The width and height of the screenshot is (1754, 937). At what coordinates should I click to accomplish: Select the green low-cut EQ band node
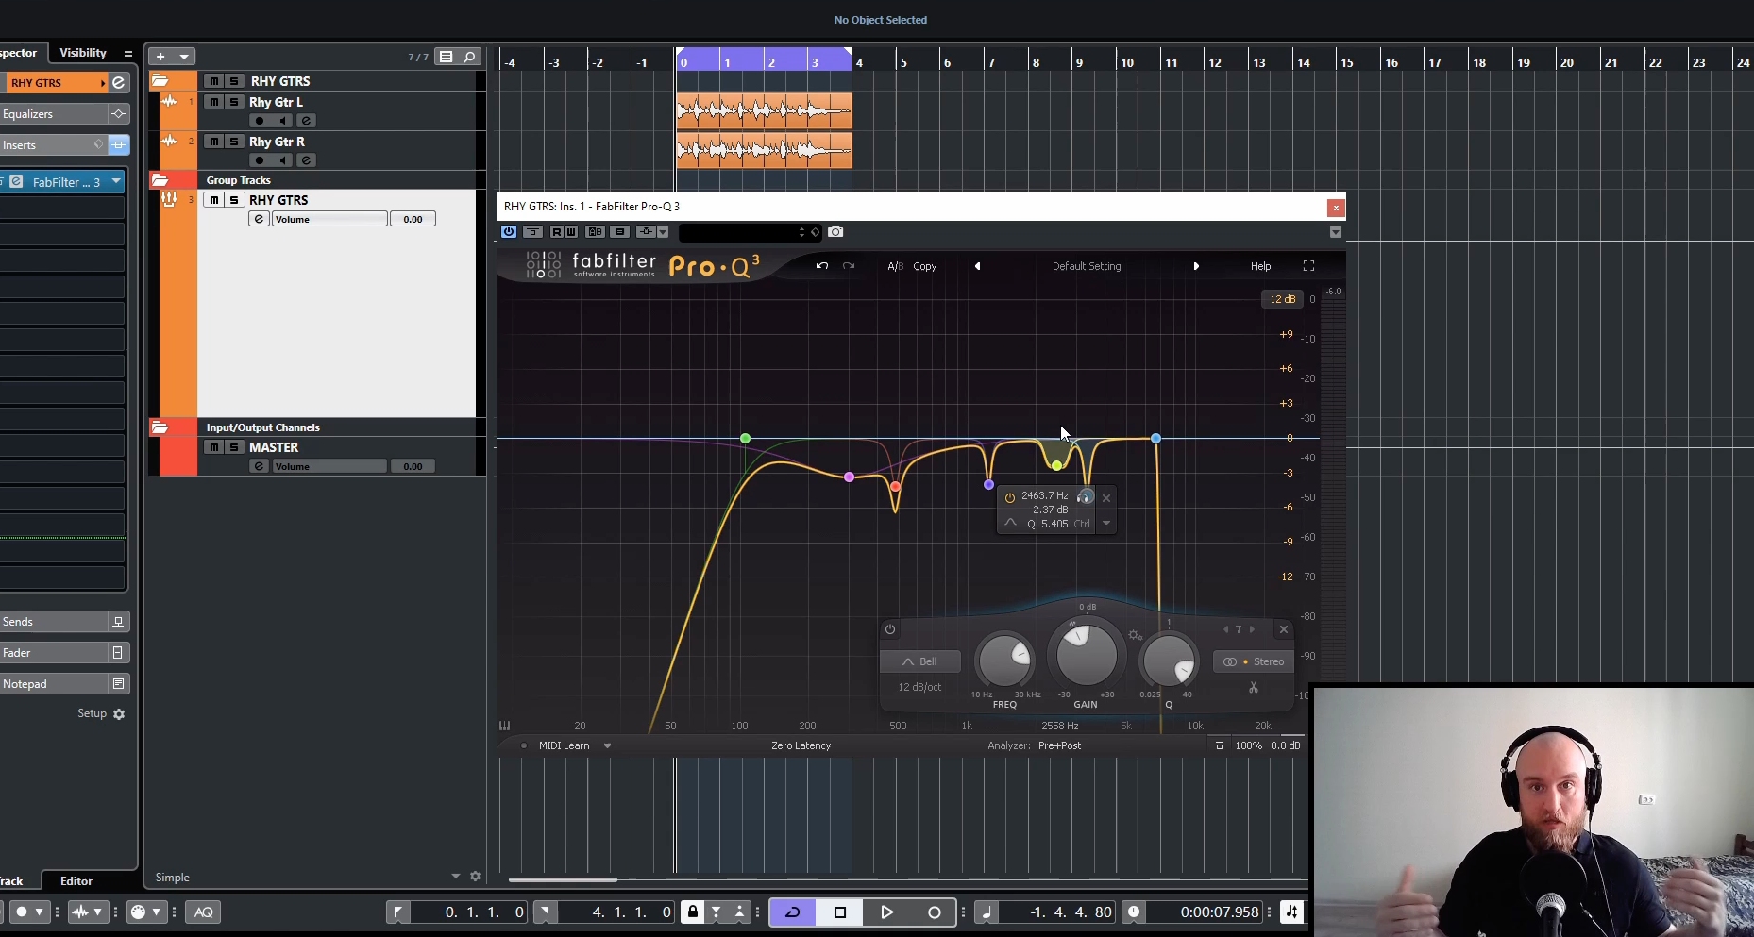(x=746, y=438)
